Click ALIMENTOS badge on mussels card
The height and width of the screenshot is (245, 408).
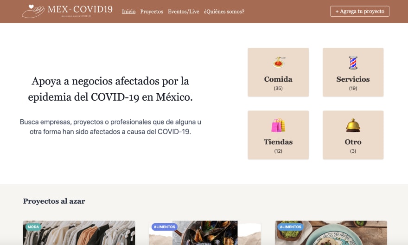pyautogui.click(x=165, y=227)
